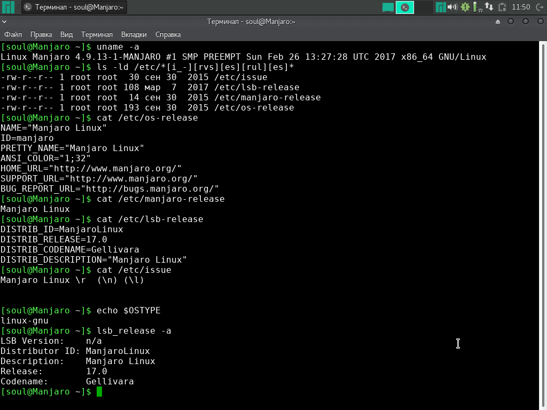Click 'DISTRIB_CODENAME=Gellivara' line
Image resolution: width=547 pixels, height=410 pixels.
70,250
